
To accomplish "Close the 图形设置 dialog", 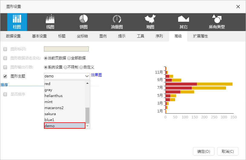I will tap(238, 7).
